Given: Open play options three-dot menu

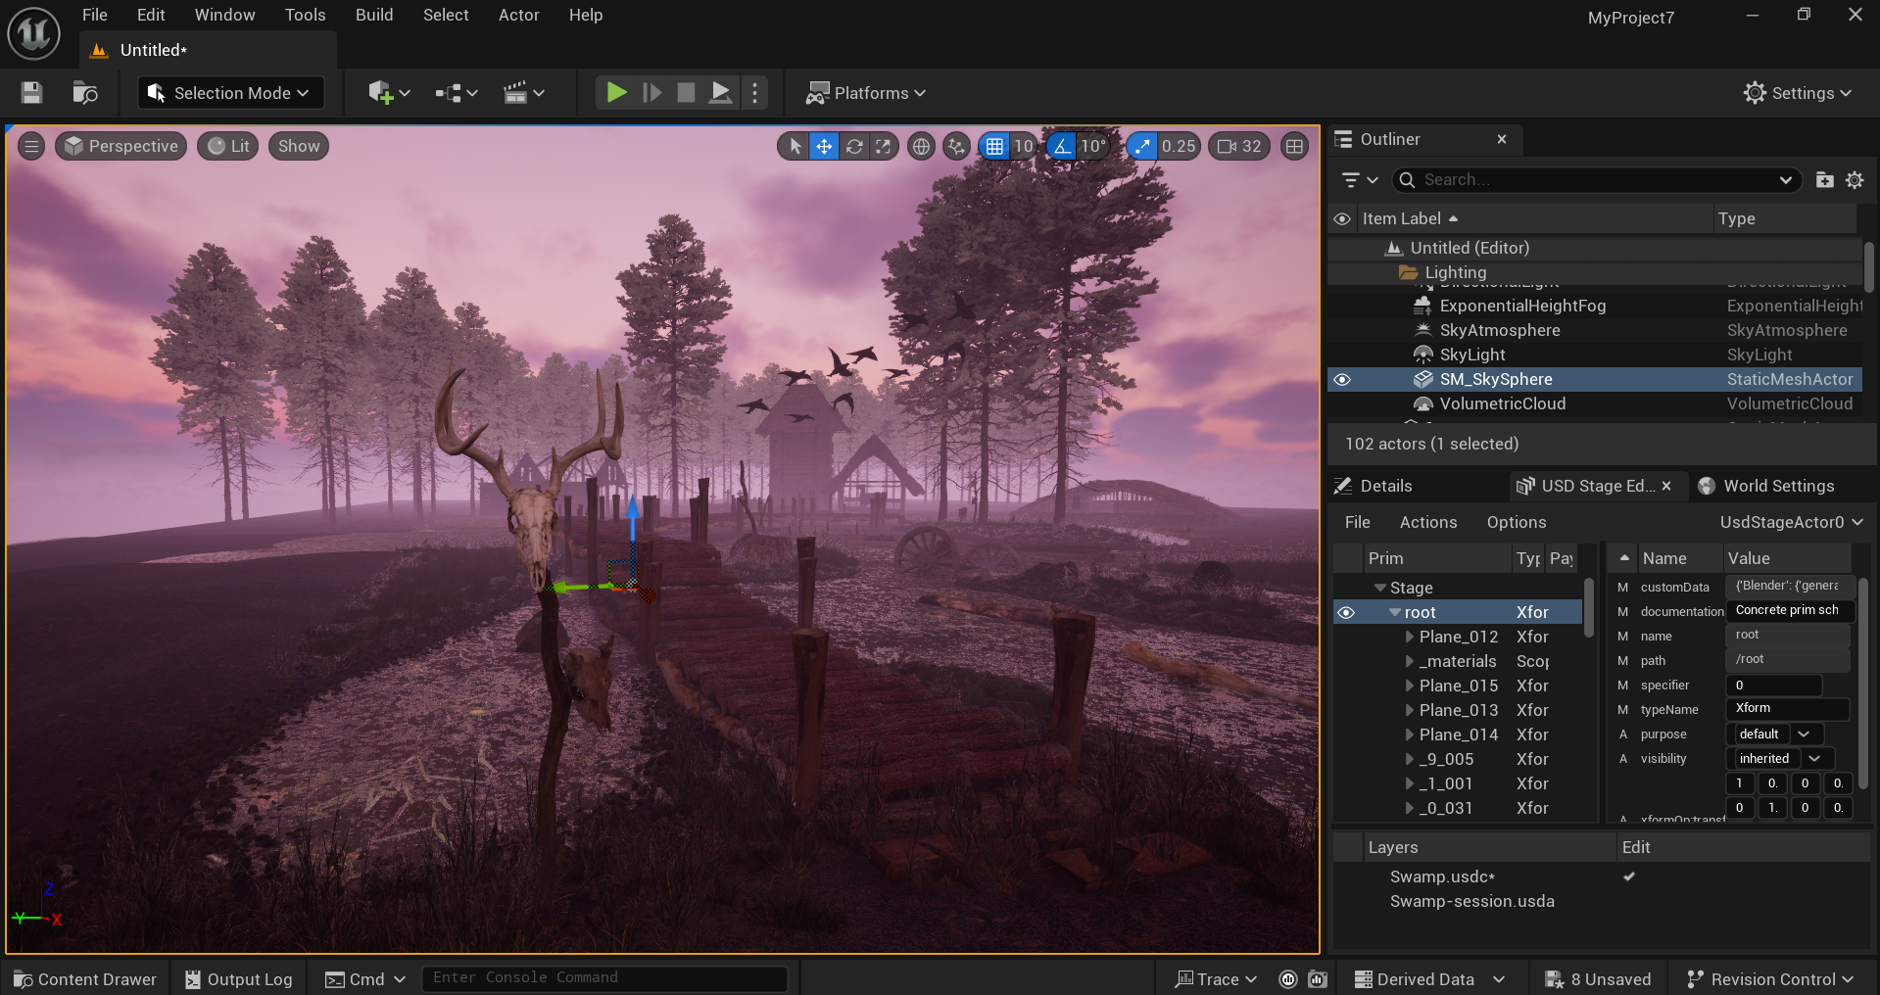Looking at the screenshot, I should [x=754, y=93].
